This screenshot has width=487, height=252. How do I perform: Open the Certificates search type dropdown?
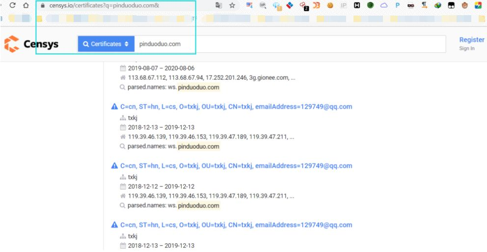106,44
